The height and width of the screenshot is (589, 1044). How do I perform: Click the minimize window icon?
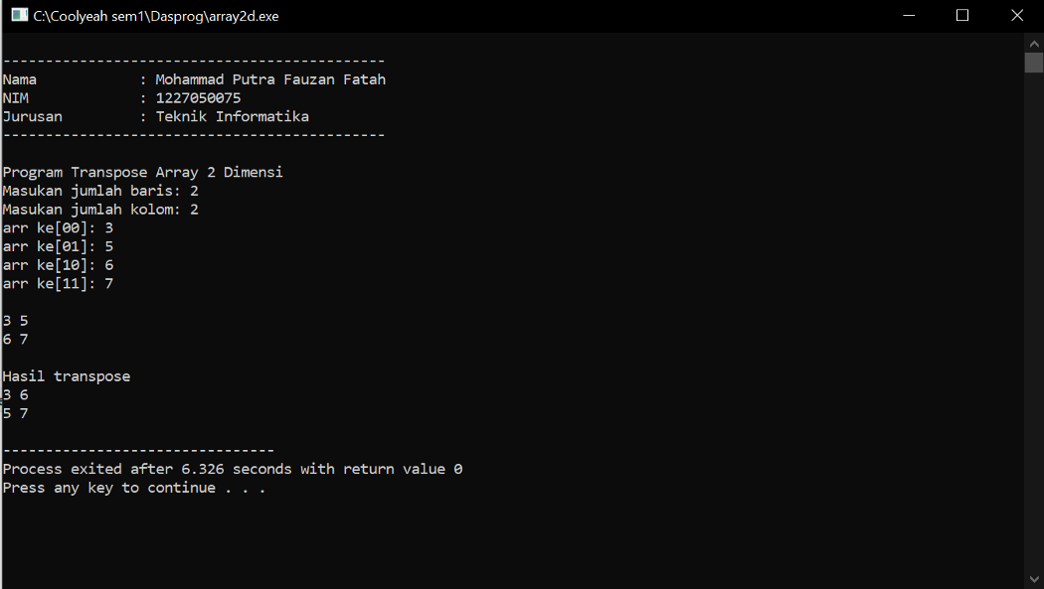click(908, 15)
